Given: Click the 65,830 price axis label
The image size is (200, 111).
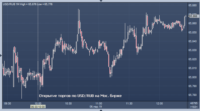Looking at the screenshot, I should click(193, 50).
